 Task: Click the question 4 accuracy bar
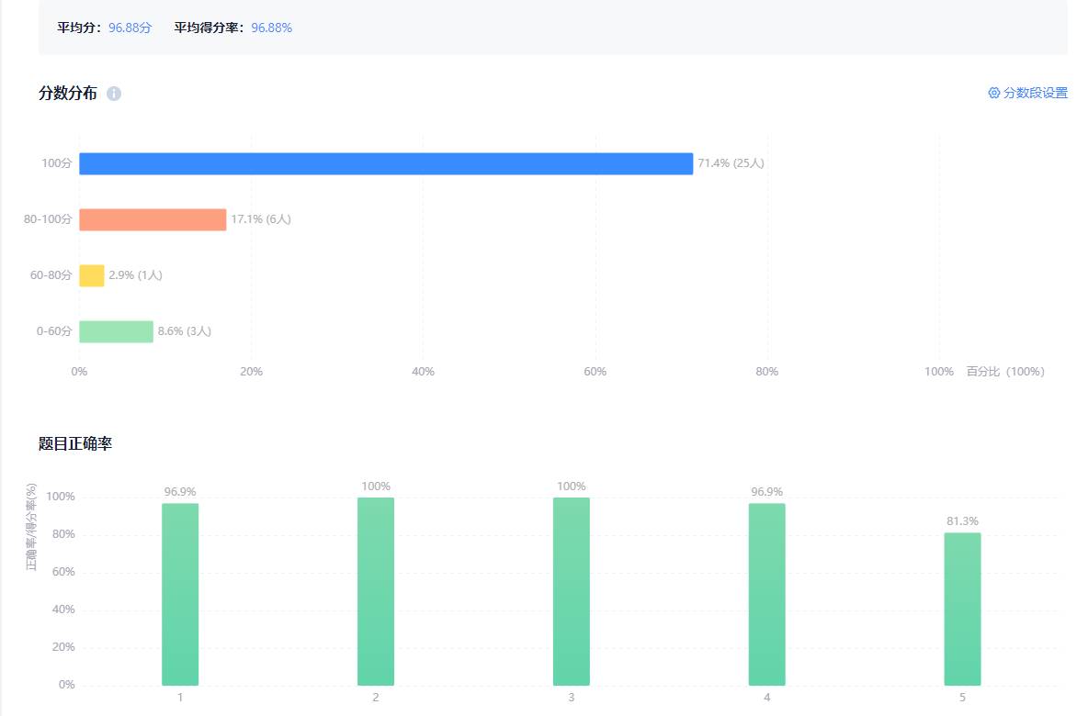tap(767, 594)
